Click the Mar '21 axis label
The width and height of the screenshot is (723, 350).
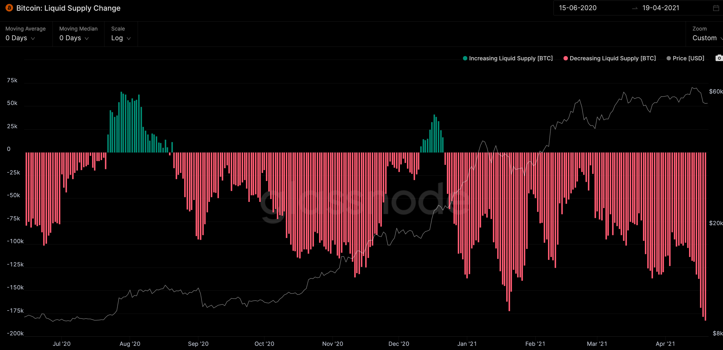(597, 343)
